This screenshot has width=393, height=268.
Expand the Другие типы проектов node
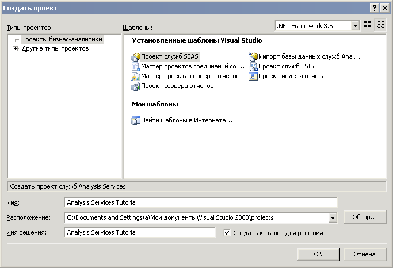(x=16, y=48)
